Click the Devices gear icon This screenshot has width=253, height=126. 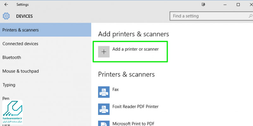[x=6, y=16]
